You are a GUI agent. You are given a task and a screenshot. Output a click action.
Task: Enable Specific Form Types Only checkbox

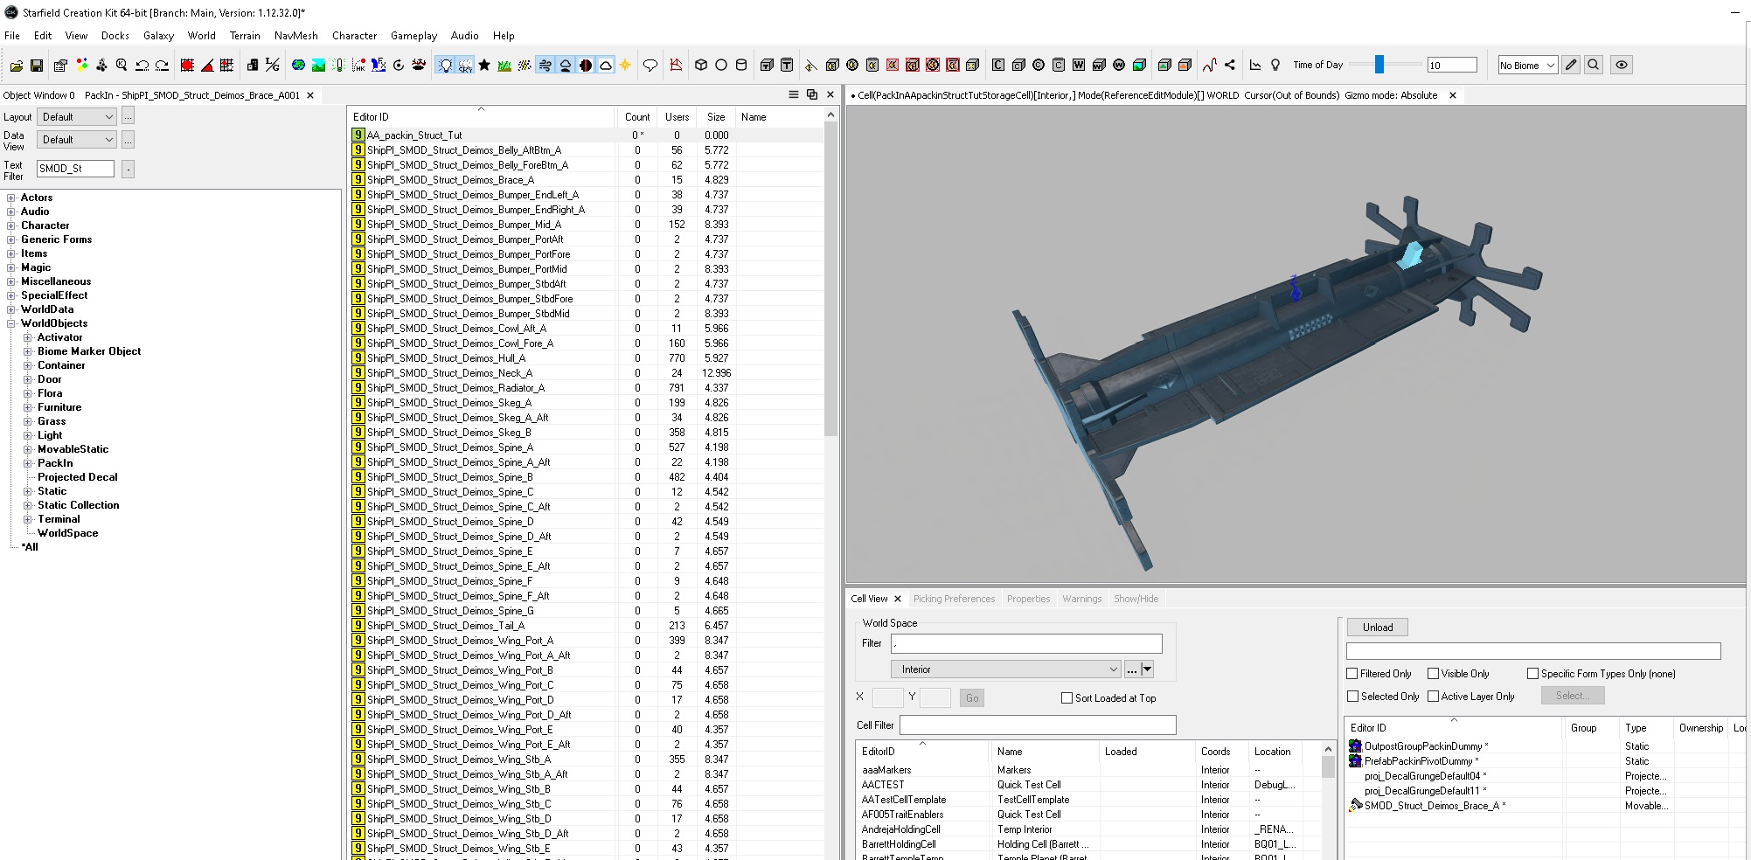[1532, 674]
